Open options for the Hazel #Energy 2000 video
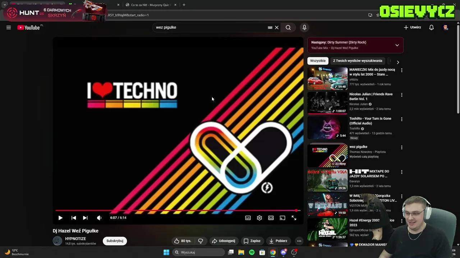Screen dimensions: 460x258 (x=402, y=221)
